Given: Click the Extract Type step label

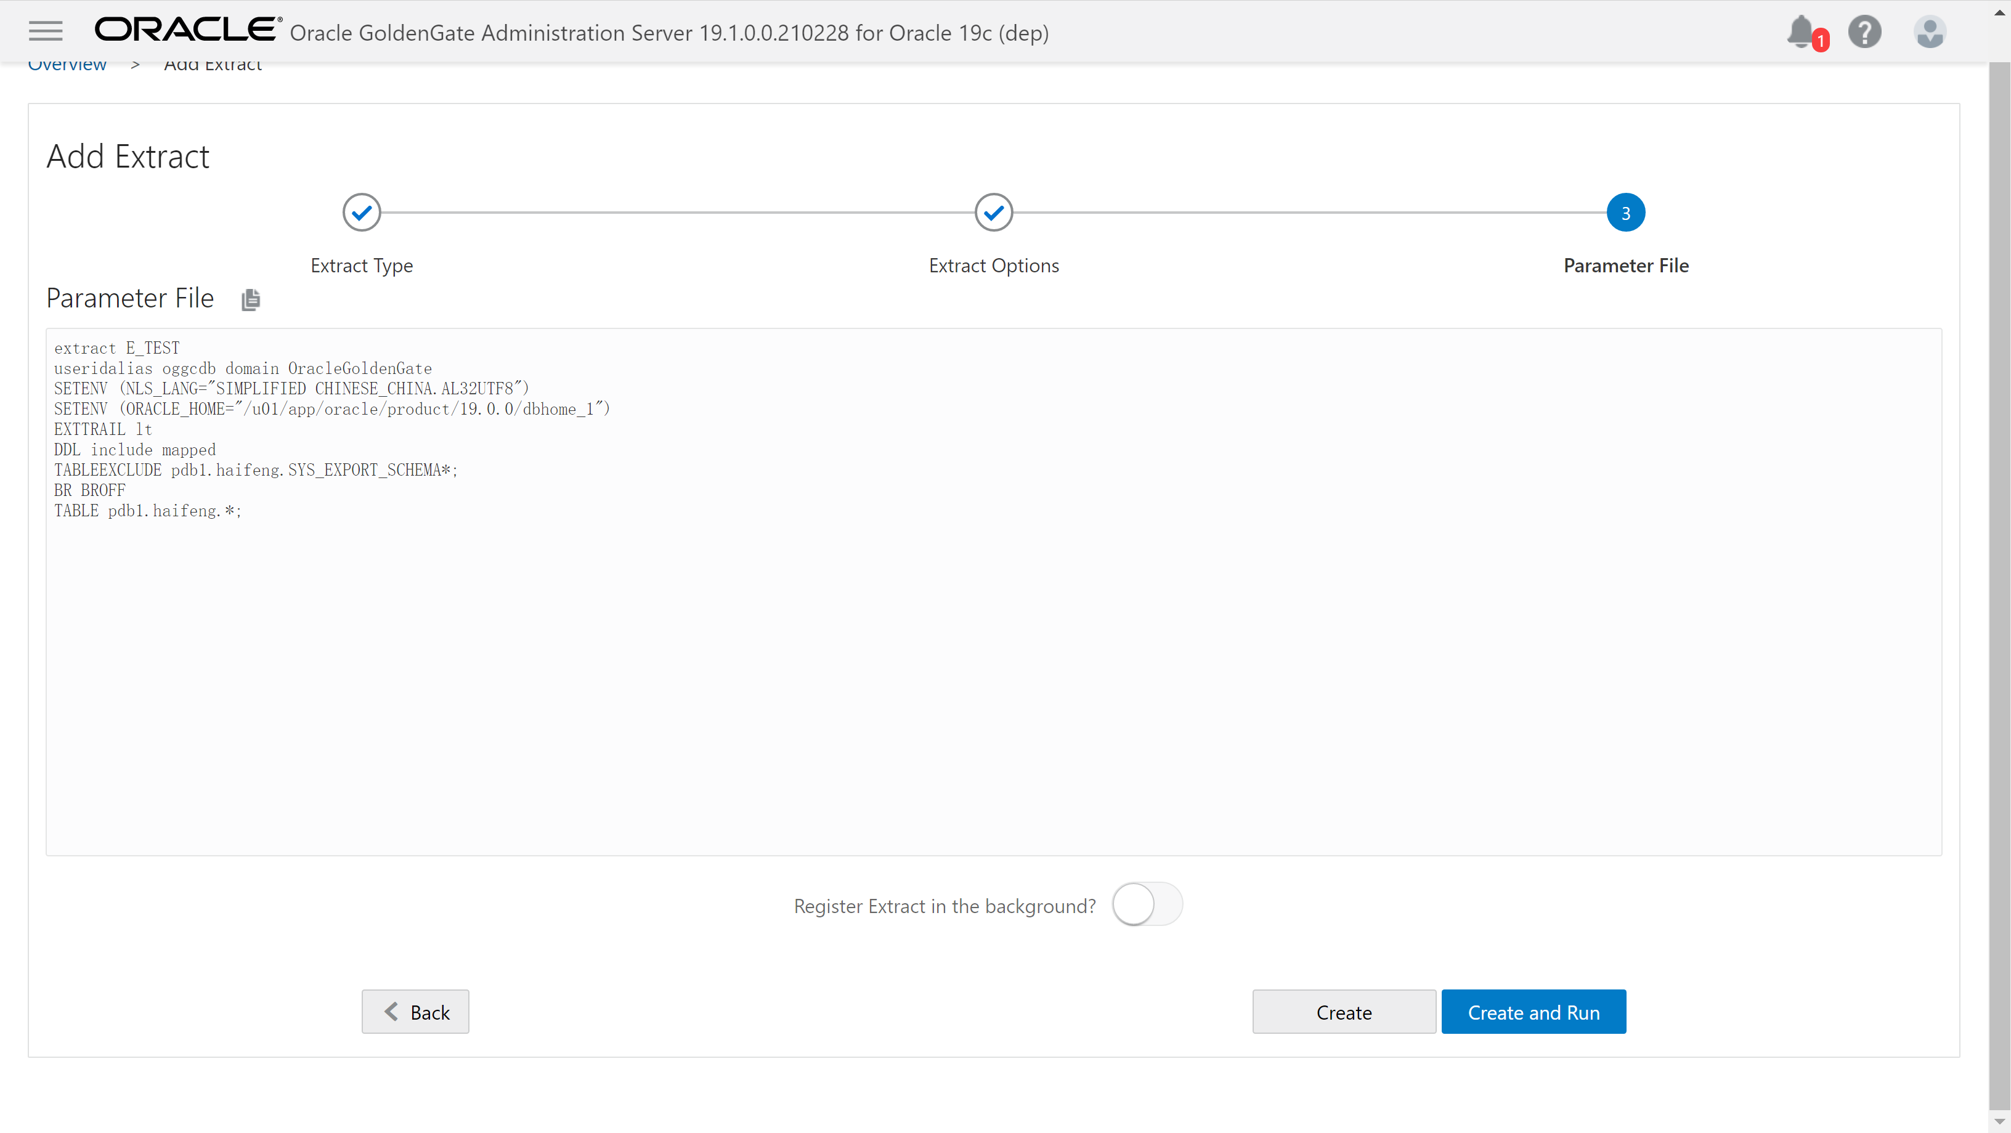Looking at the screenshot, I should (362, 266).
